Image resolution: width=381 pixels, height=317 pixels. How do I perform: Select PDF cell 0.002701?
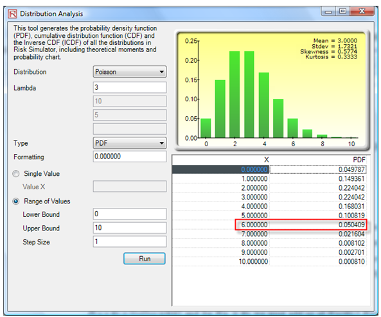(318, 252)
